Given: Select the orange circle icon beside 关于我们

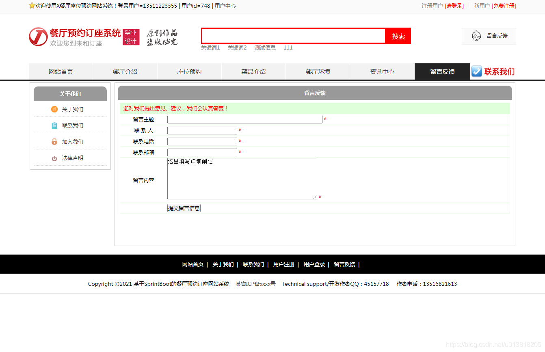Looking at the screenshot, I should point(54,109).
